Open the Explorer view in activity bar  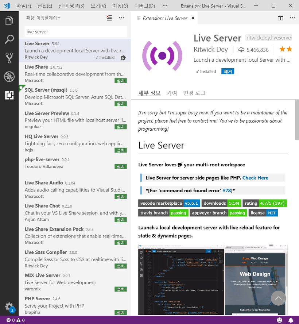[x=9, y=21]
